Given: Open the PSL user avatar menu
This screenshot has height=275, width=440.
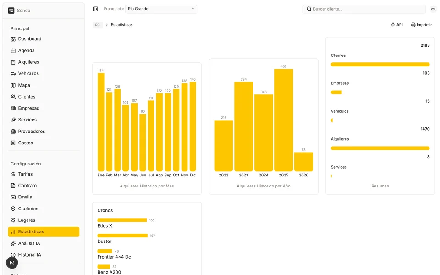Looking at the screenshot, I should pyautogui.click(x=433, y=9).
